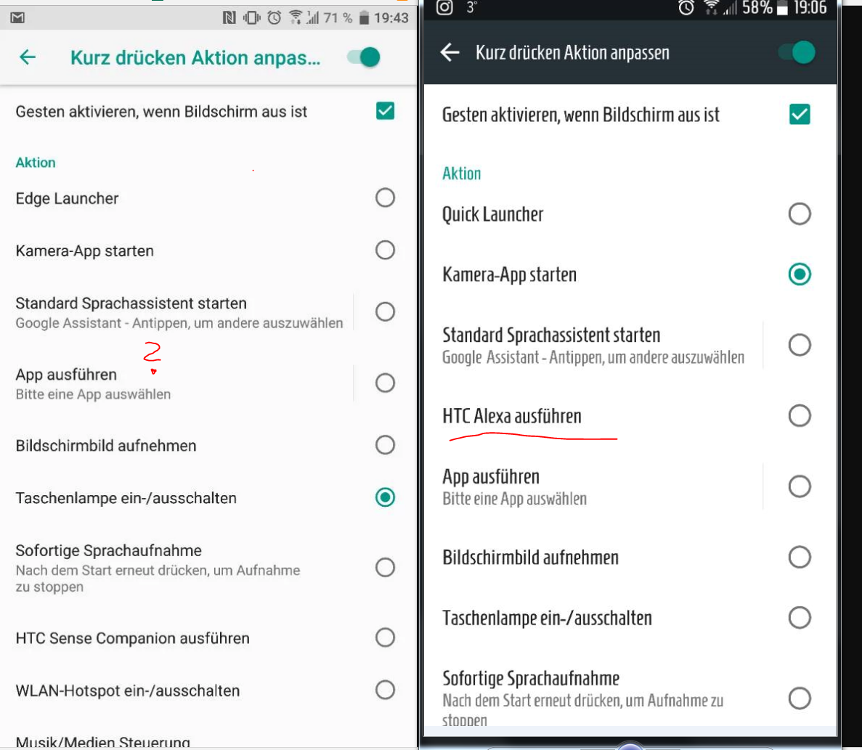Uncheck left 'Gesten aktivieren, wenn Bildschirm aus ist'

coord(385,111)
